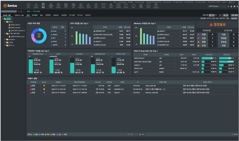Click the 요약 설정 button

[x=234, y=15]
